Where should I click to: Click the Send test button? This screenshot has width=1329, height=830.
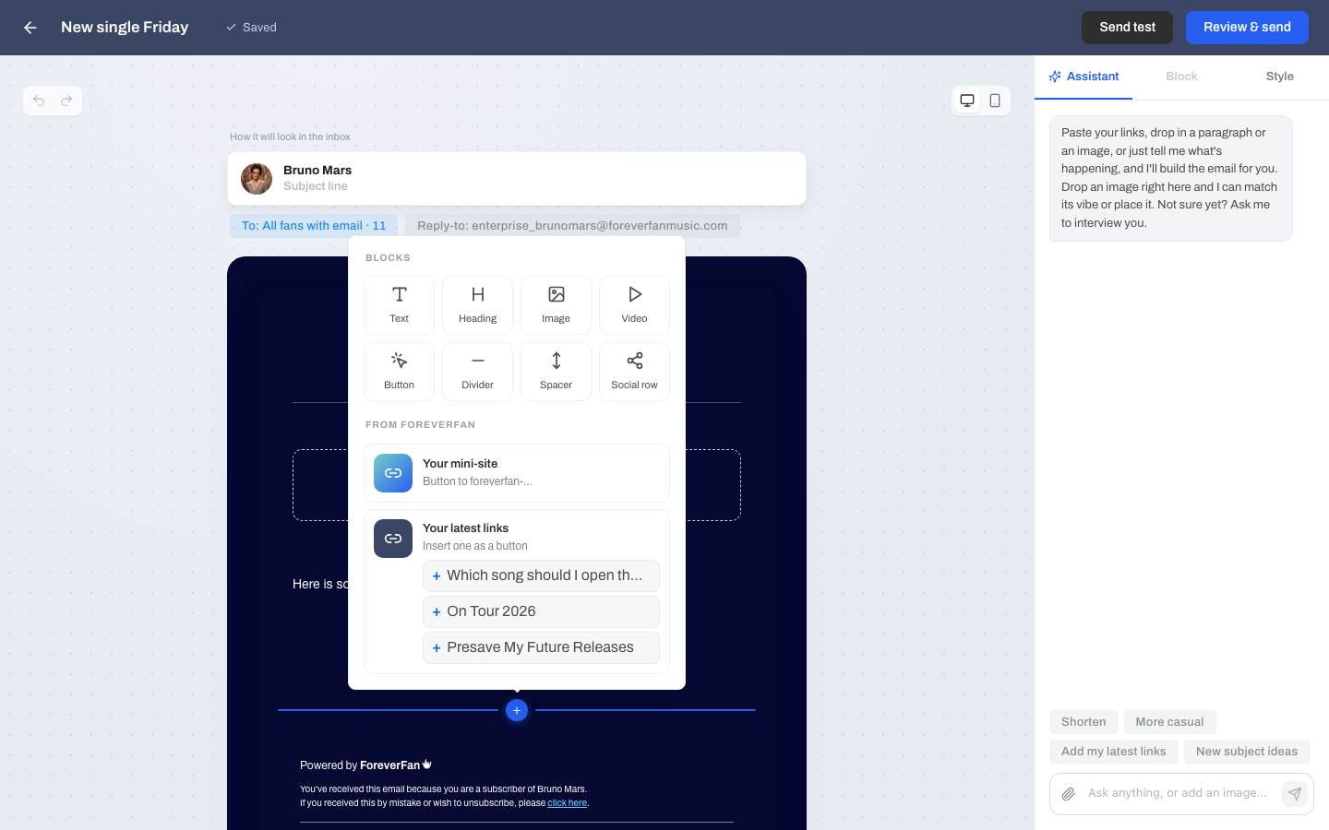(x=1127, y=28)
